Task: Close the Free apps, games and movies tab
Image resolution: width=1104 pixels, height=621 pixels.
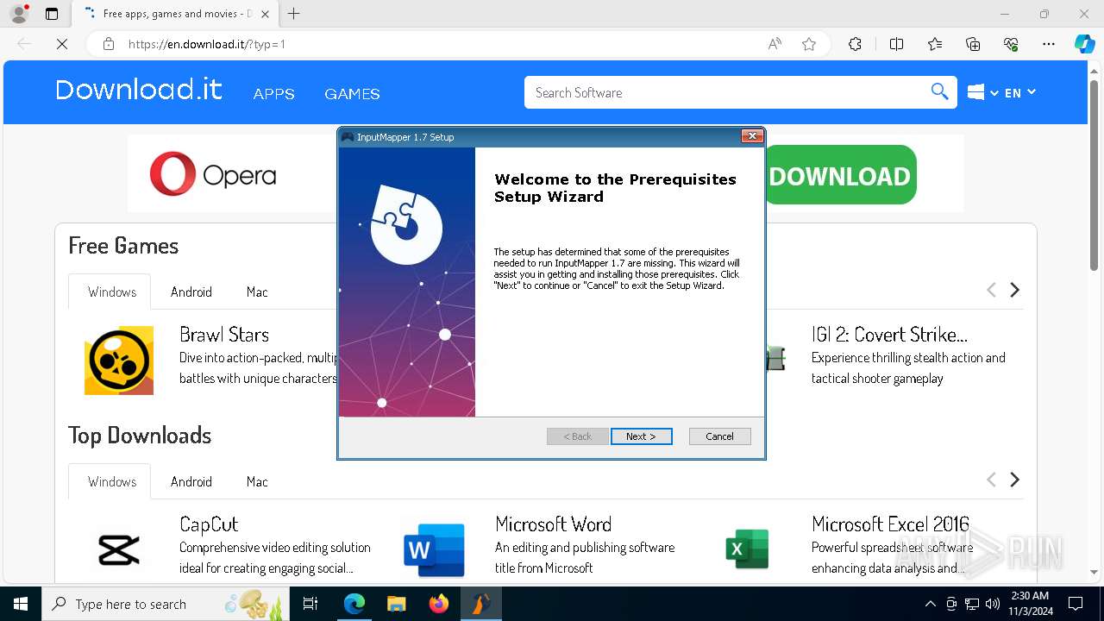Action: (x=265, y=14)
